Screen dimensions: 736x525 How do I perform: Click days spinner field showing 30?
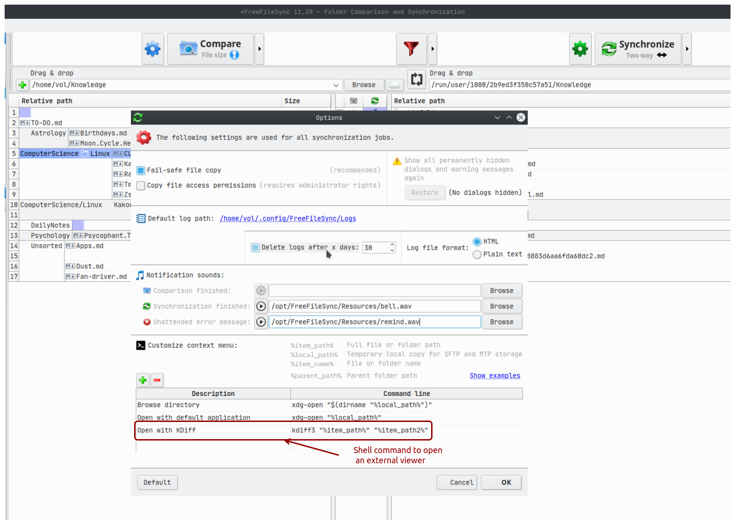[379, 248]
